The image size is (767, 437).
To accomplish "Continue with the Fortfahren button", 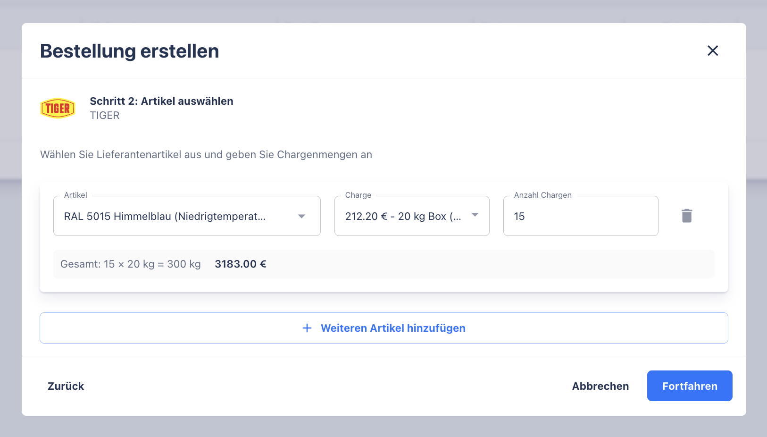I will pos(689,386).
